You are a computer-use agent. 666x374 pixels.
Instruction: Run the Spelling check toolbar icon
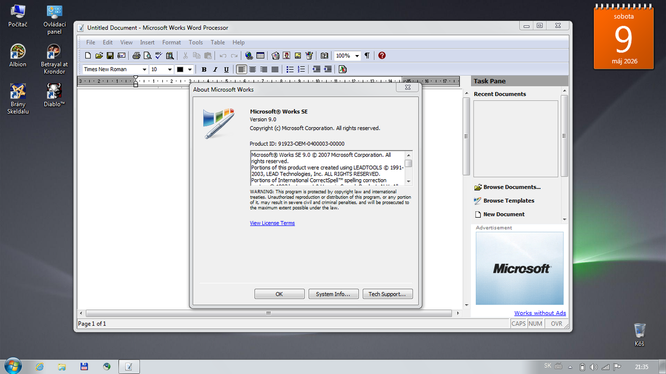tap(159, 56)
